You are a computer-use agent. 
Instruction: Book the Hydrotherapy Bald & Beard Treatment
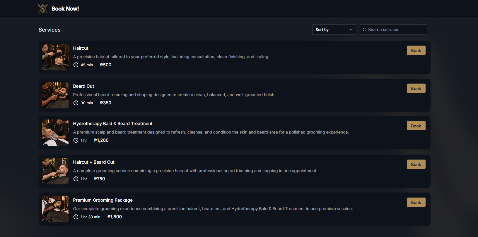pos(416,126)
